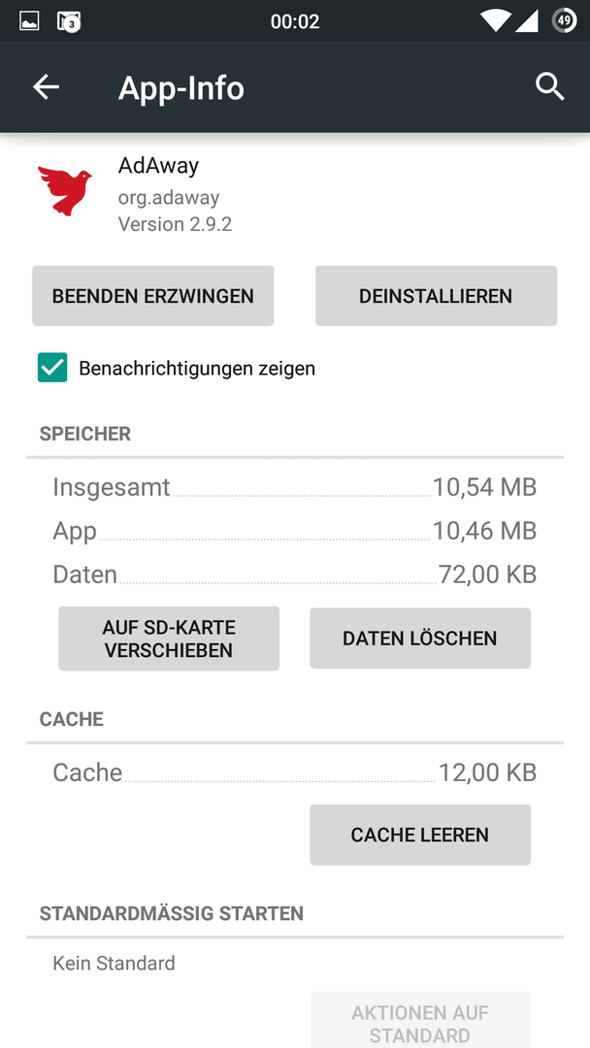Viewport: 590px width, 1048px height.
Task: Click the Deinstallieren button
Action: 436,296
